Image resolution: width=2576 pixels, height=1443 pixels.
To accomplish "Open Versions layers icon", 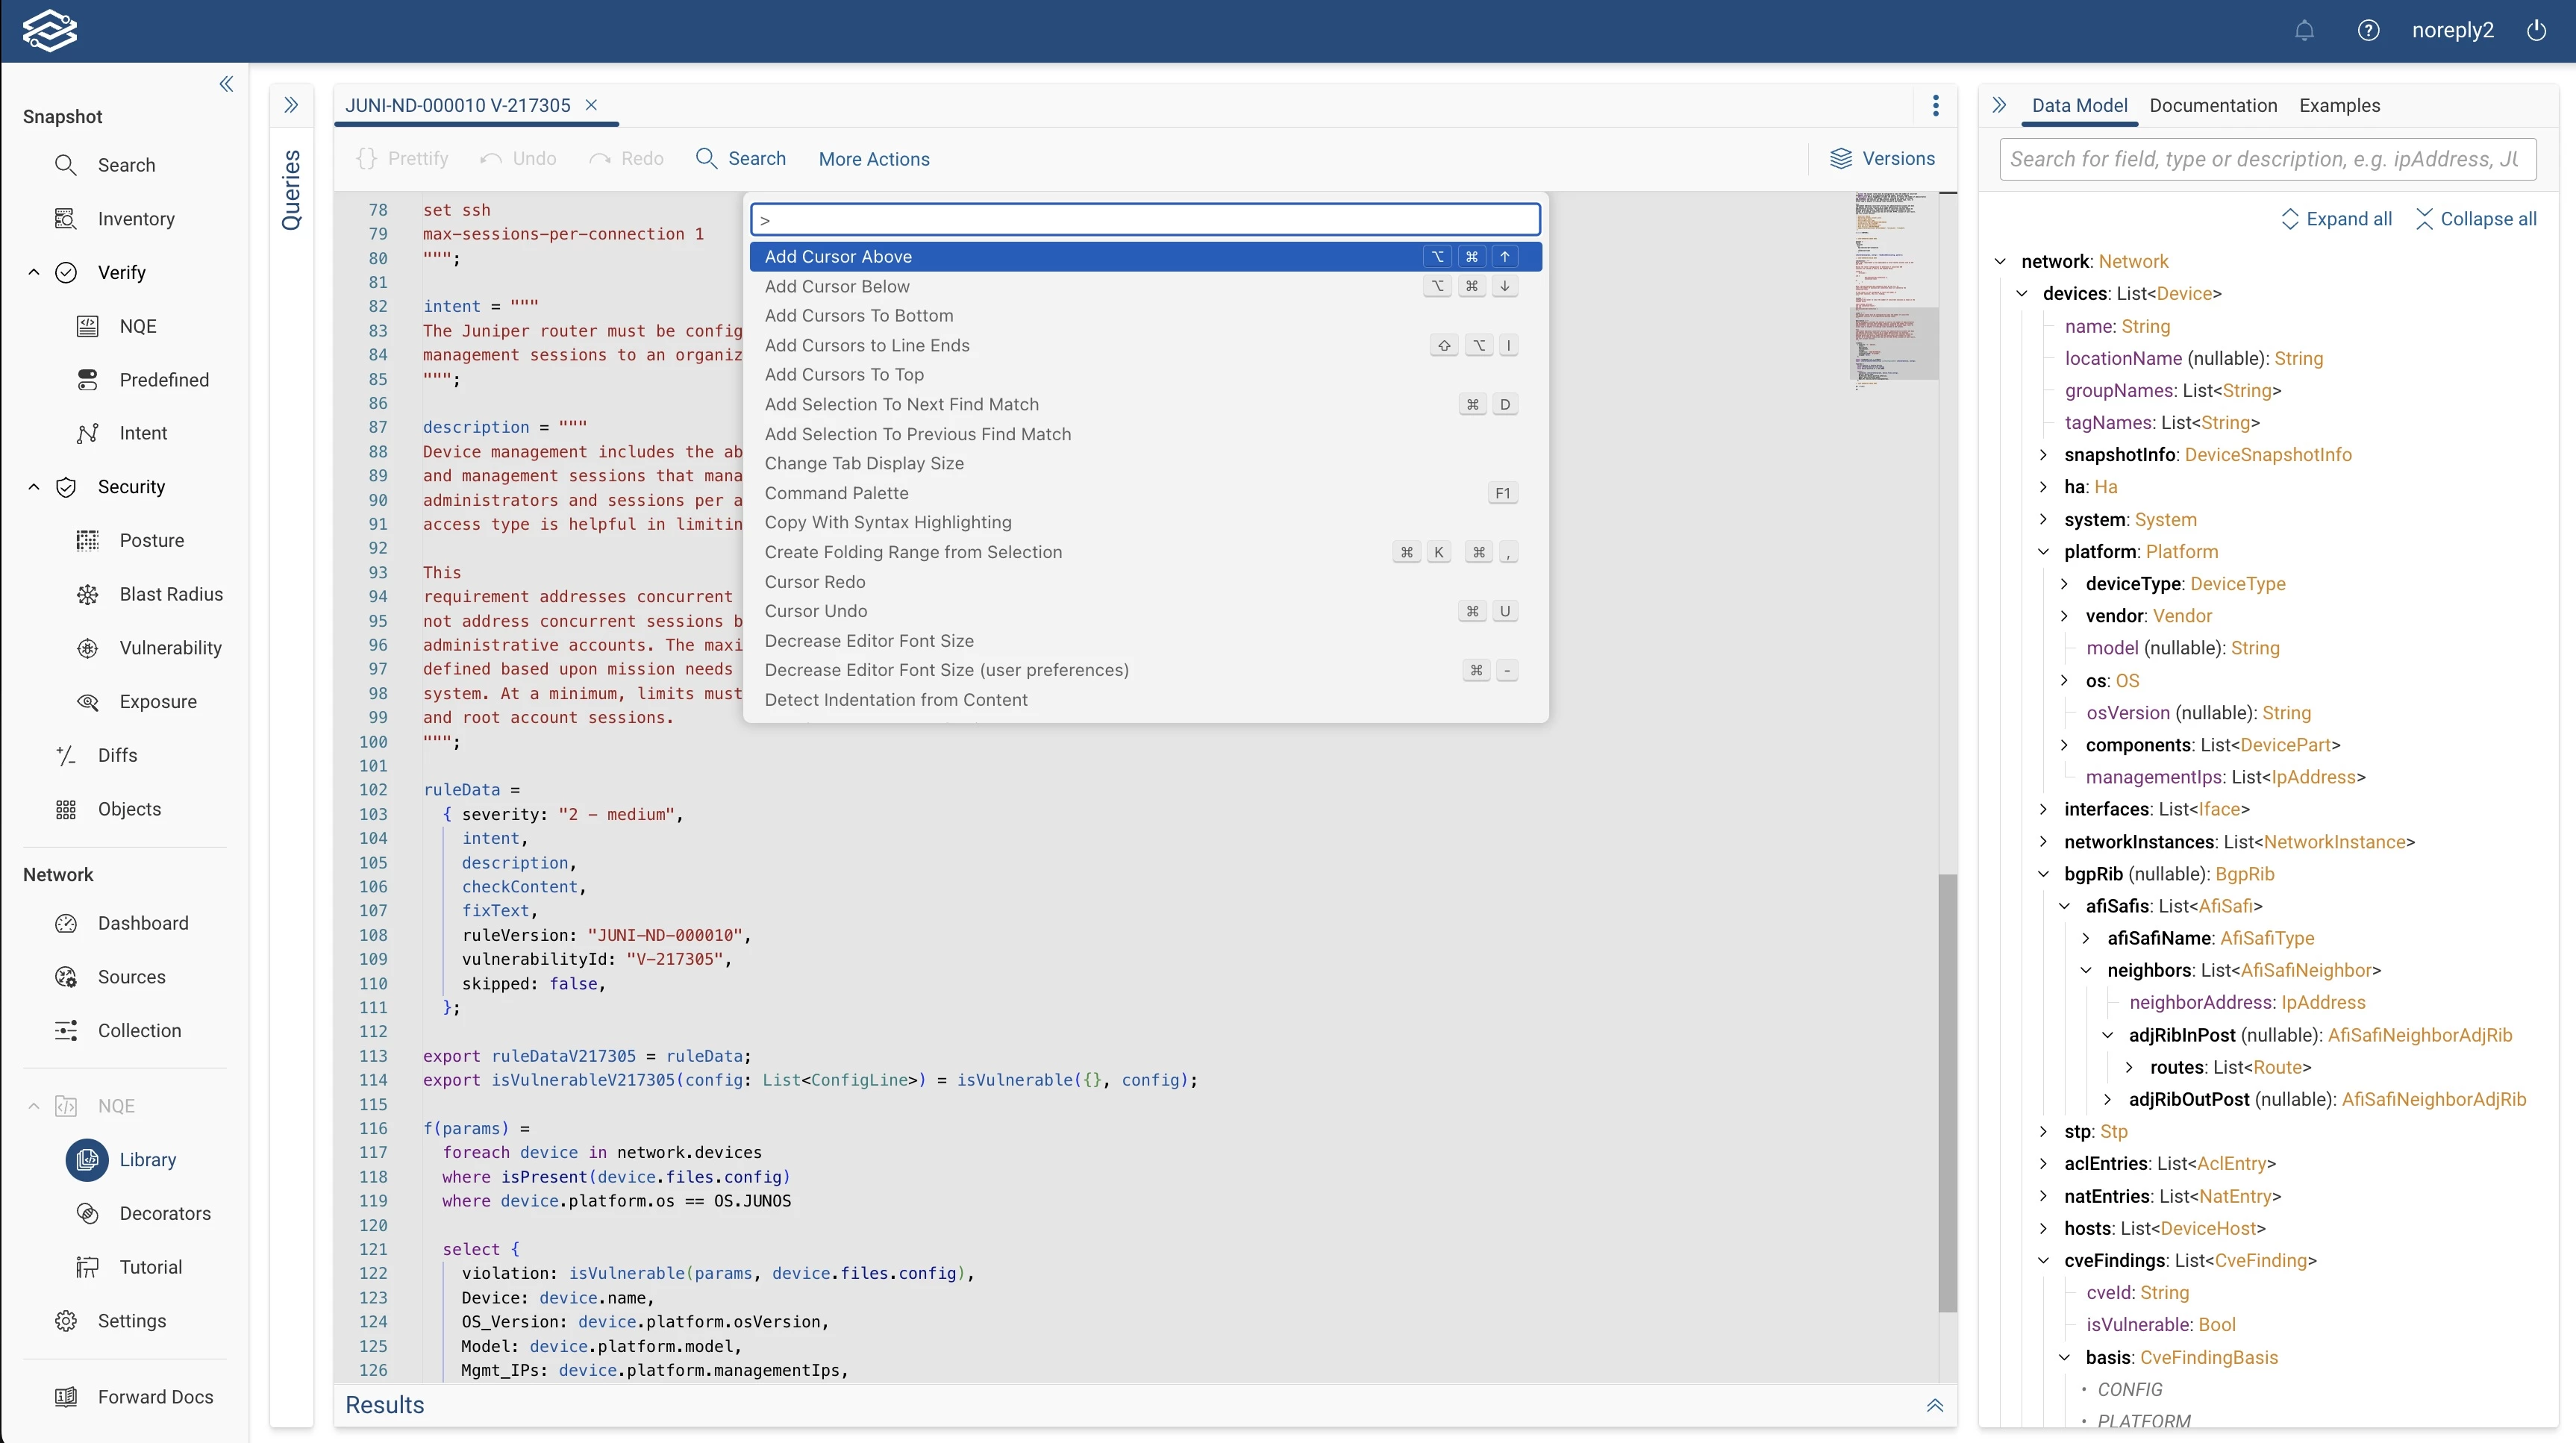I will pos(1841,158).
